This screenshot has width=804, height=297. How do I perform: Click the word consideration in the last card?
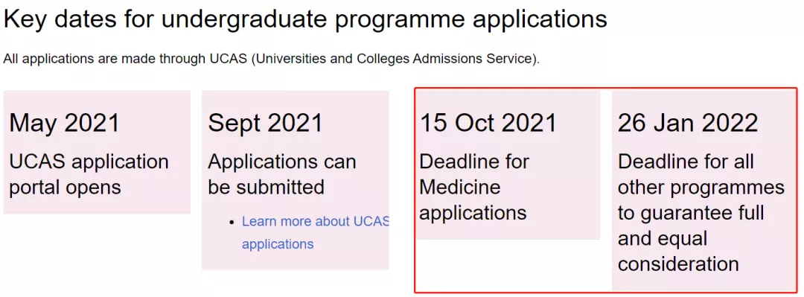tap(678, 264)
